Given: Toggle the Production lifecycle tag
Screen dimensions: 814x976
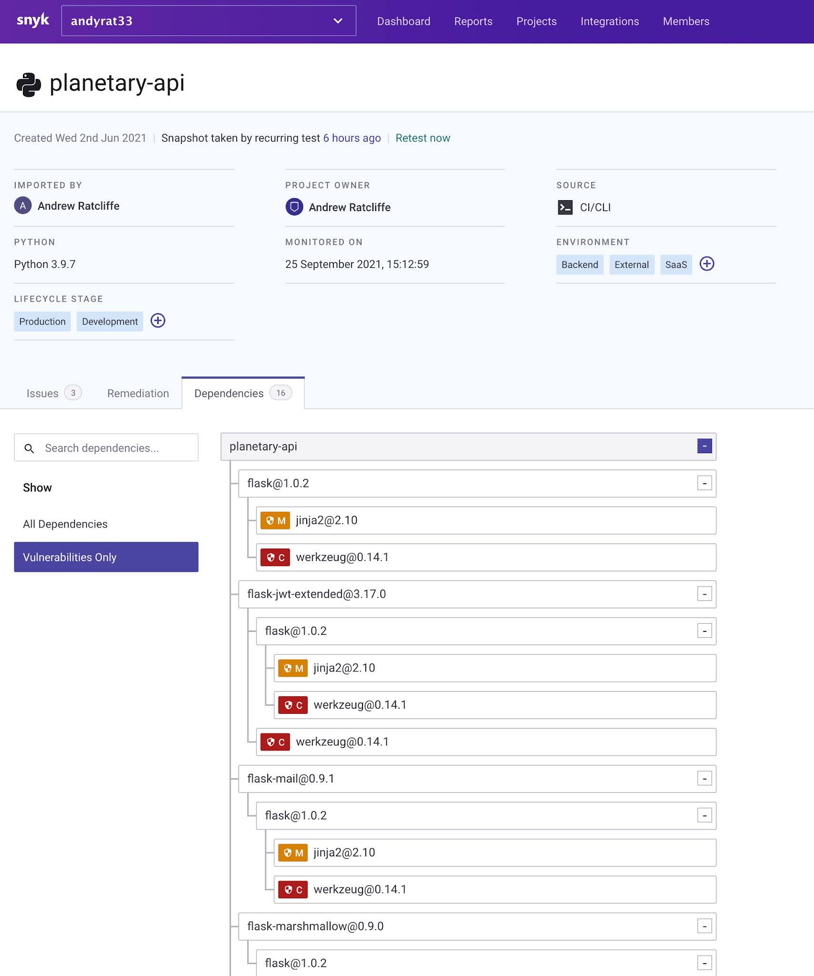Looking at the screenshot, I should point(42,321).
